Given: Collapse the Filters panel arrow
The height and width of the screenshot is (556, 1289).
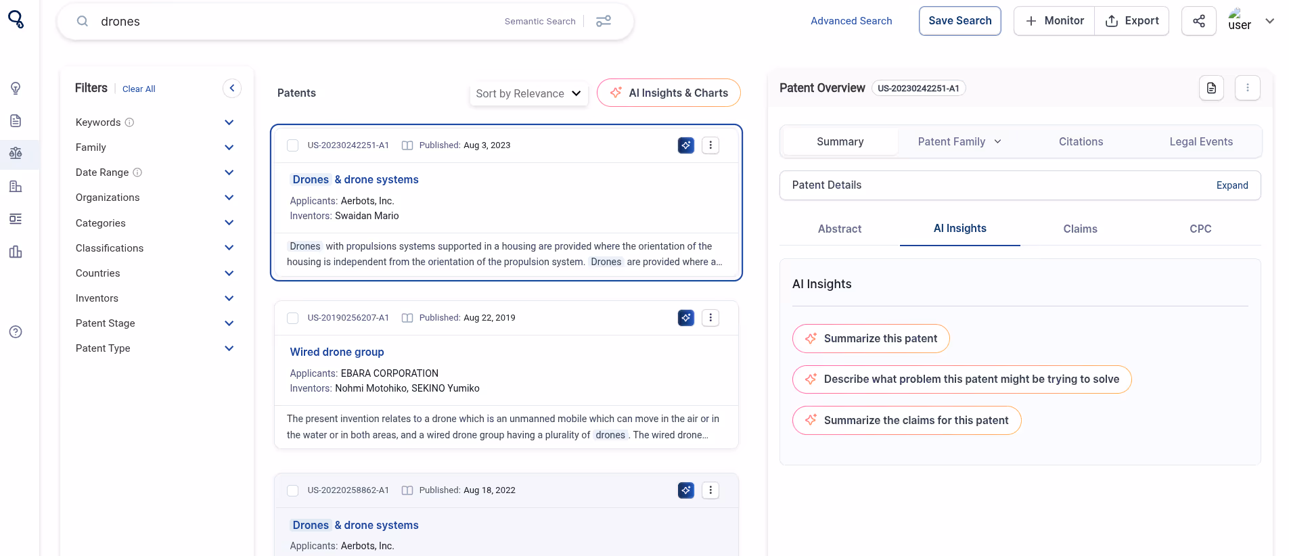Looking at the screenshot, I should coord(232,88).
